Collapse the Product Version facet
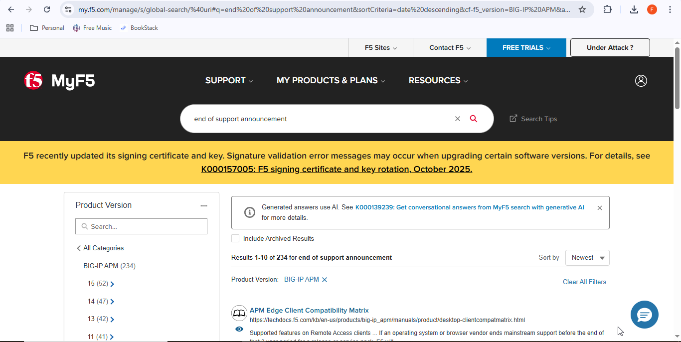Viewport: 681px width, 342px height. (203, 205)
